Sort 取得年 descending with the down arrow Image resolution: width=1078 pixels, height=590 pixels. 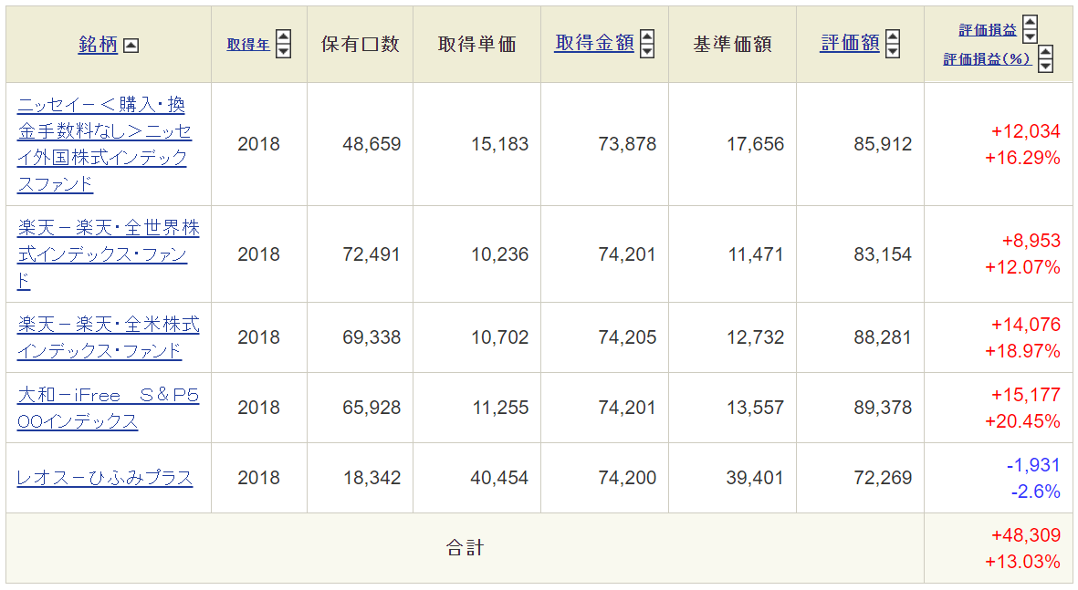click(283, 51)
